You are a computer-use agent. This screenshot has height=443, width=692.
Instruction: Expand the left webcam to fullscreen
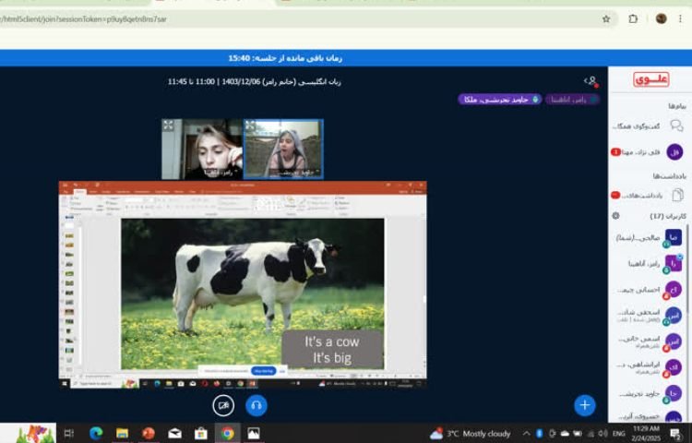pos(168,126)
